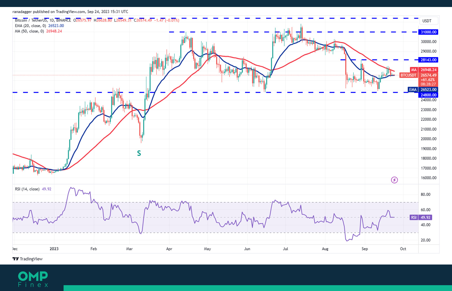The image size is (452, 291).
Task: Click the 30000.00 price axis label
Action: pos(428,42)
